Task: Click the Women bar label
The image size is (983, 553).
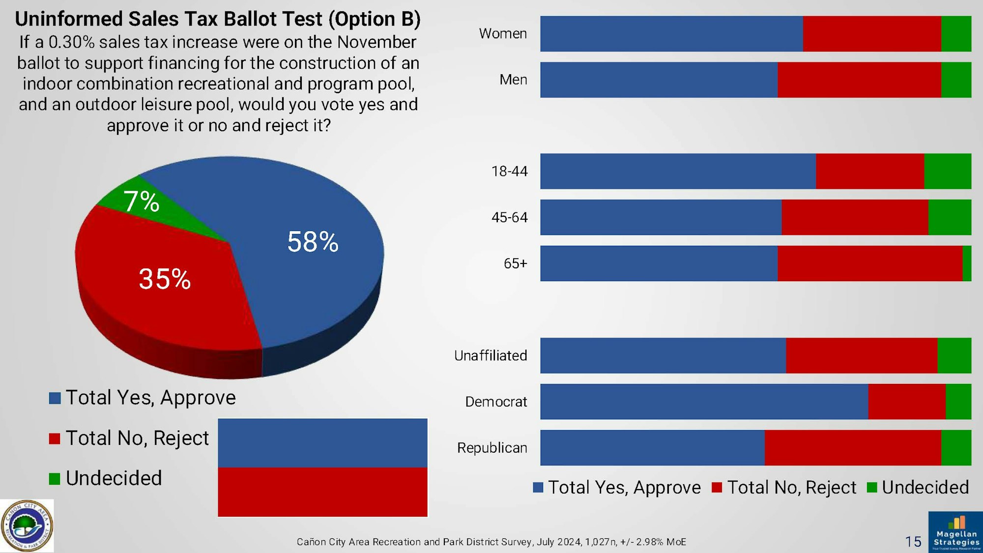Action: (x=503, y=33)
